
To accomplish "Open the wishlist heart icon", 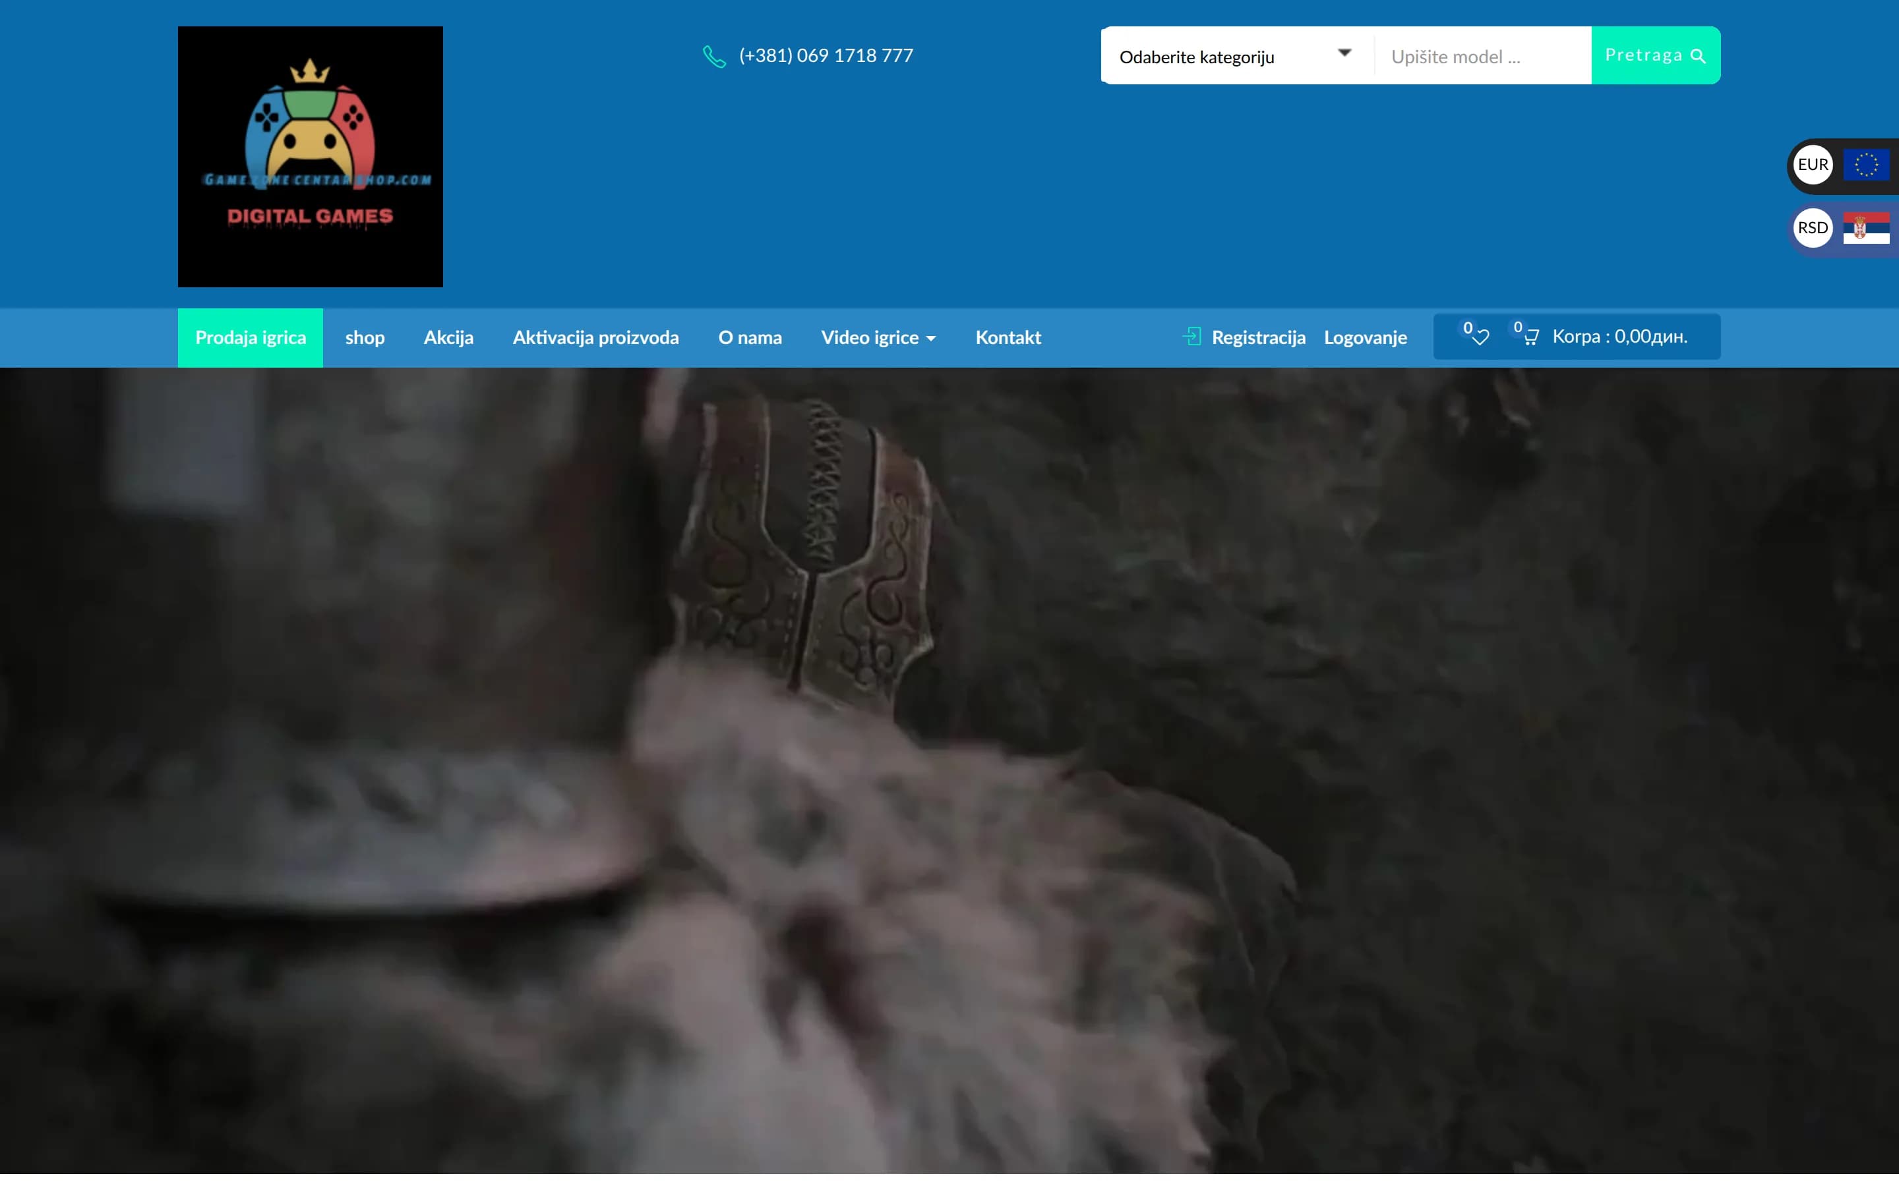I will click(x=1480, y=338).
